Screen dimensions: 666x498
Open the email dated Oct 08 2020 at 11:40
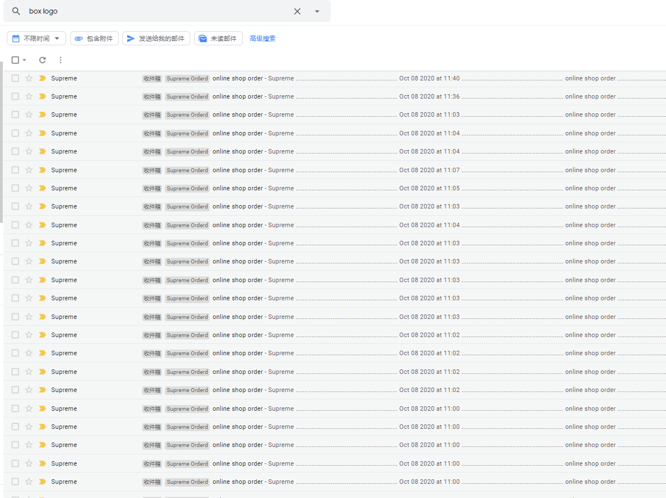335,78
